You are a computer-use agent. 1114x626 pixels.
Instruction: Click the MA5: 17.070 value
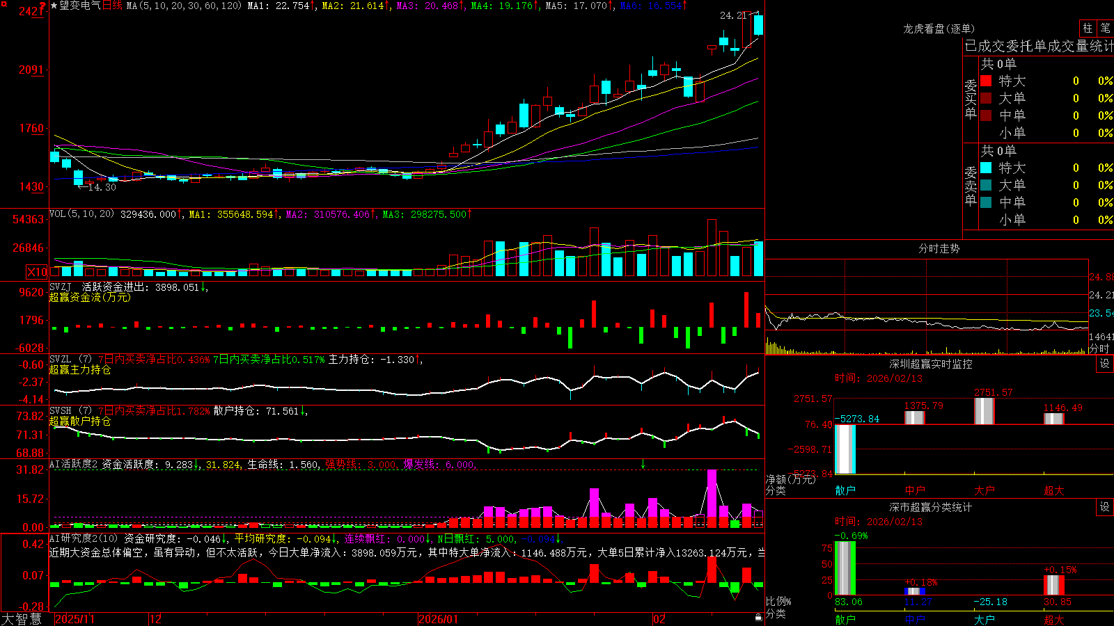pos(576,6)
